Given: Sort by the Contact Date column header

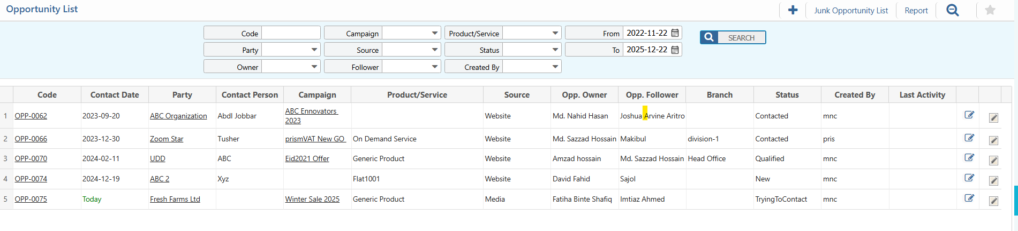Looking at the screenshot, I should [x=115, y=95].
